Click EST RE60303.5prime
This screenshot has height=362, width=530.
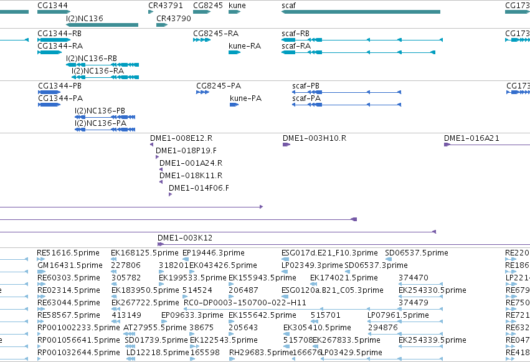(x=41, y=284)
